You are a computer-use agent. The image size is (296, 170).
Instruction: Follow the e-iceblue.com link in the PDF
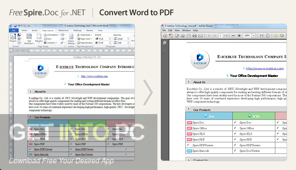pos(265,68)
